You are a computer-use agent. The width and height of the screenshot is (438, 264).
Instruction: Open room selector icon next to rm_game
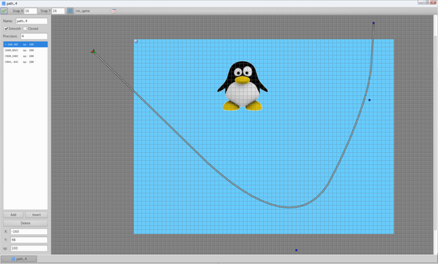pos(114,11)
